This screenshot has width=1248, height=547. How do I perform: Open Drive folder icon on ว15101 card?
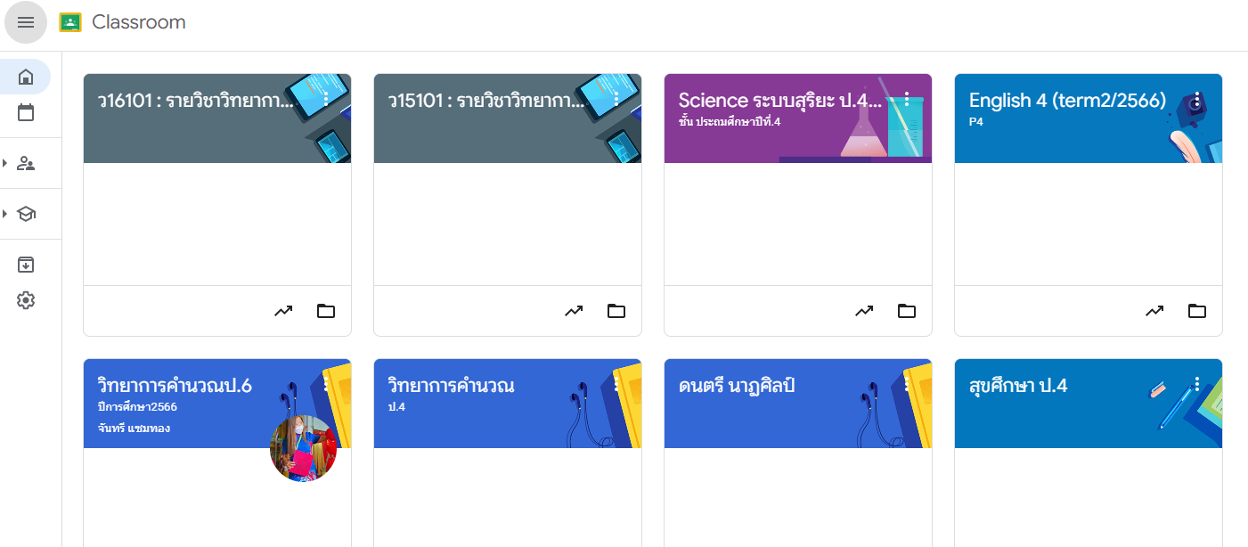tap(616, 311)
